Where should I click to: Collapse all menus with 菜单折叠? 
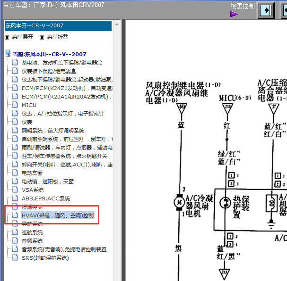pyautogui.click(x=58, y=37)
